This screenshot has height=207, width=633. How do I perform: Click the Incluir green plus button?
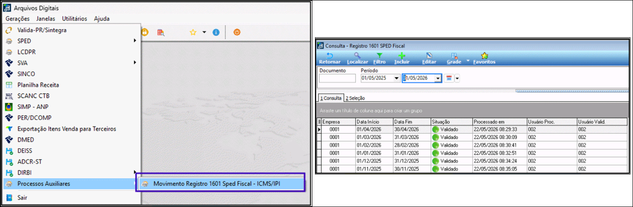pyautogui.click(x=402, y=58)
